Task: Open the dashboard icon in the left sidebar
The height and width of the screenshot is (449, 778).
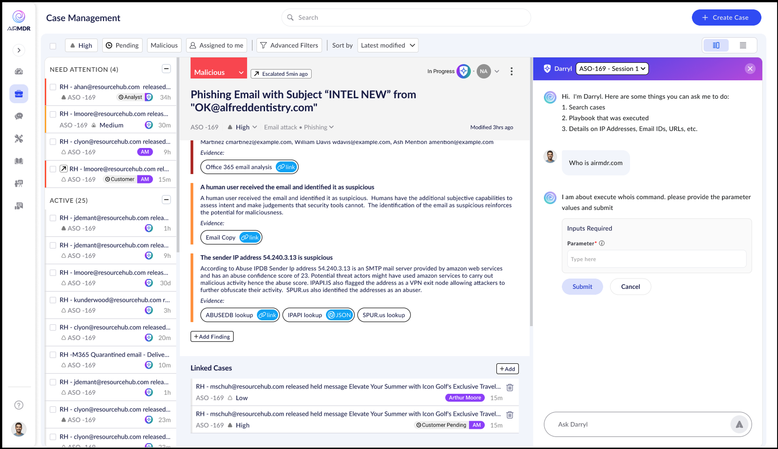Action: coord(19,71)
